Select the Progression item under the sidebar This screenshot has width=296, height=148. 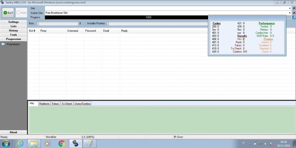click(13, 44)
